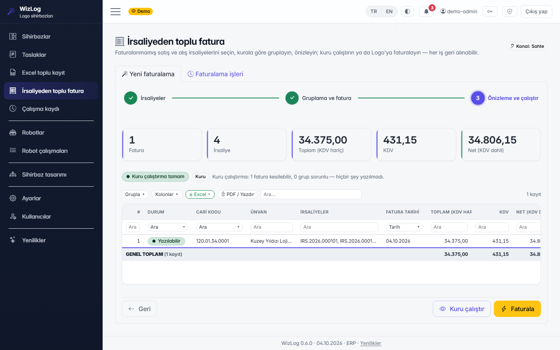This screenshot has width=560, height=350.
Task: Click the Kuru çalıştır button
Action: [462, 309]
